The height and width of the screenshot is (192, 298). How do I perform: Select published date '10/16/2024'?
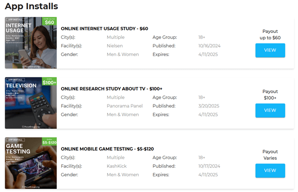coord(209,46)
